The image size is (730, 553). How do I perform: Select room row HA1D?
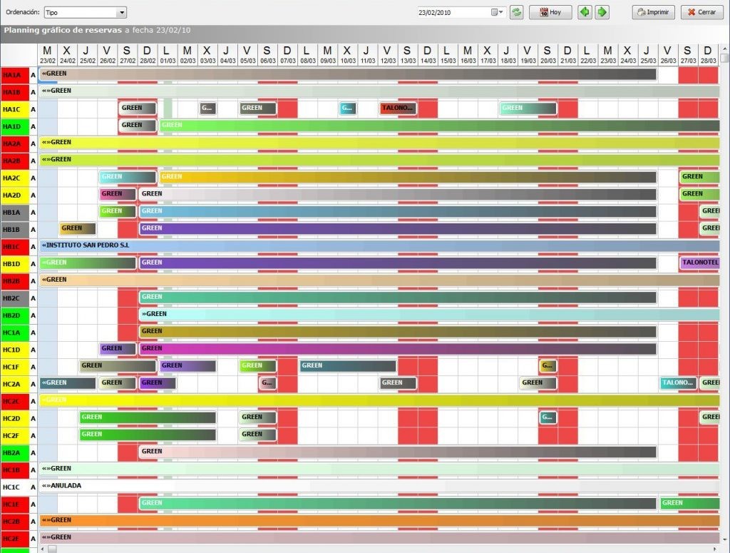click(15, 127)
